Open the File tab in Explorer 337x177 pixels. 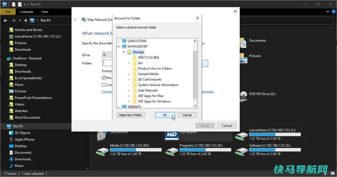pyautogui.click(x=8, y=12)
